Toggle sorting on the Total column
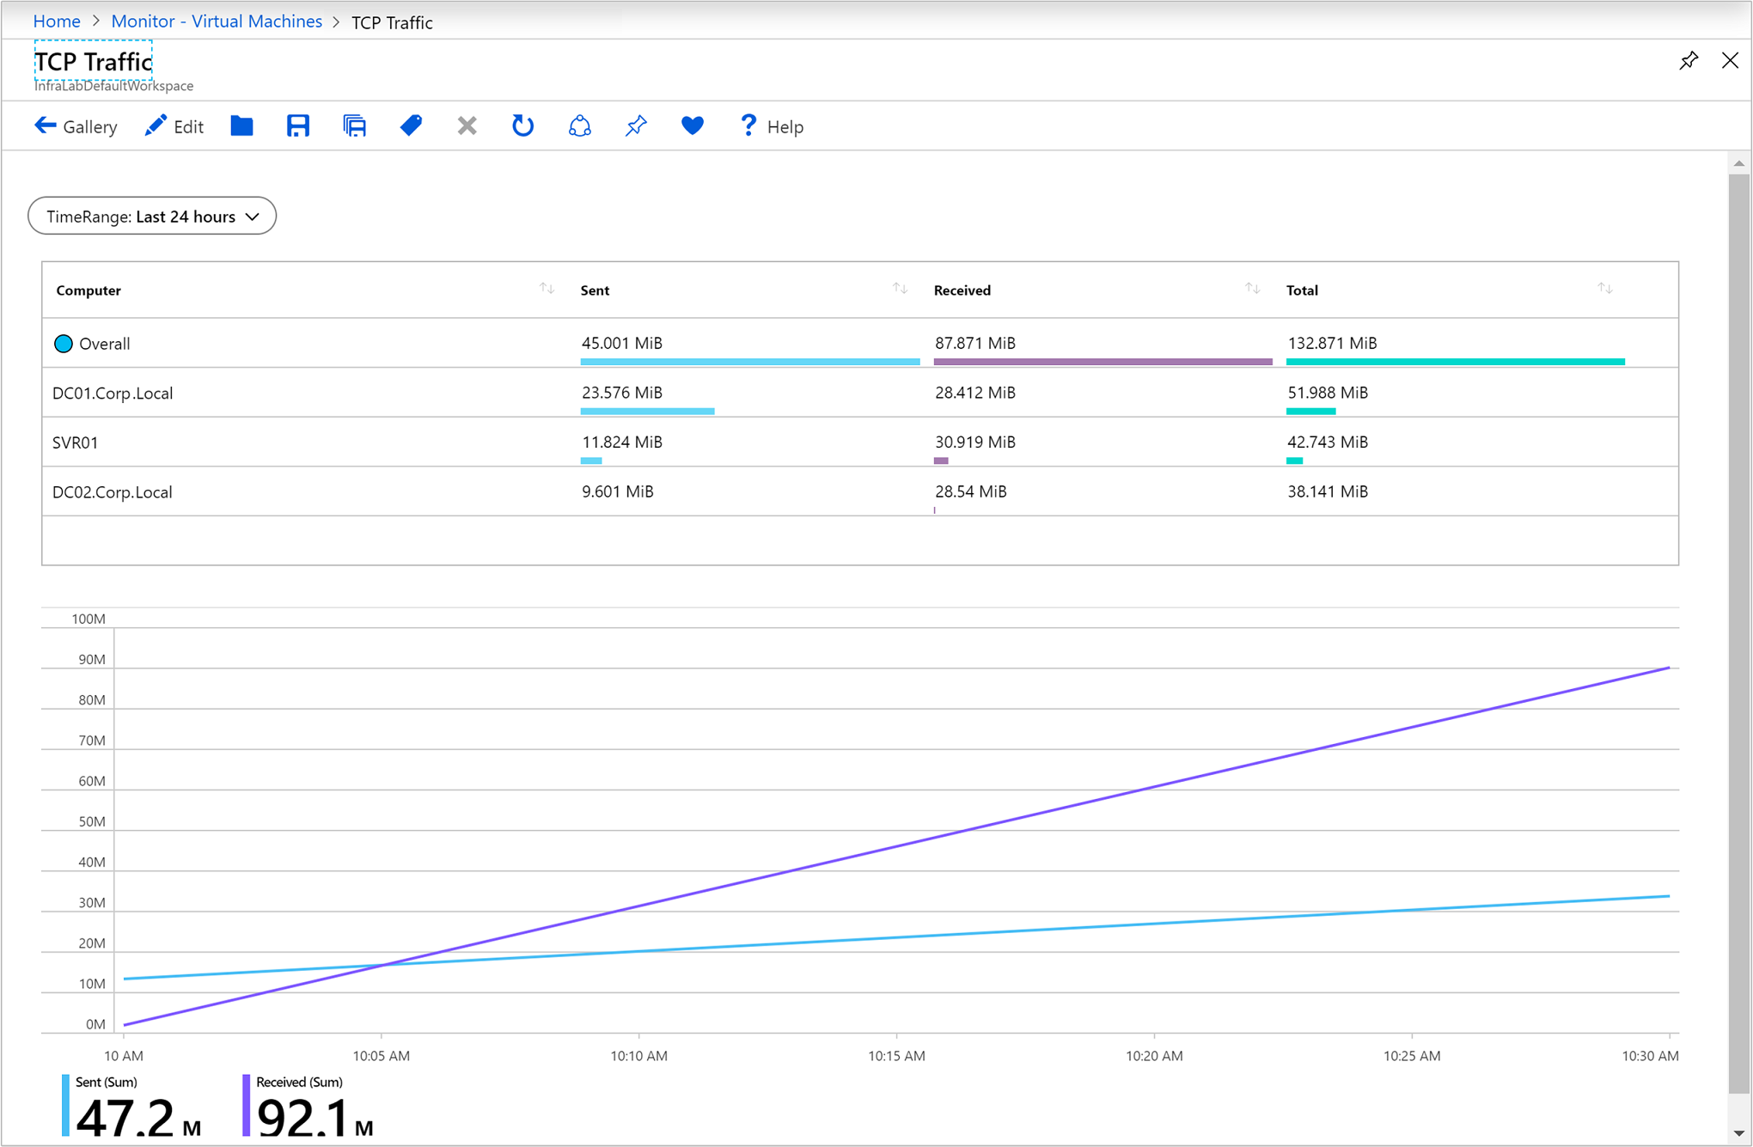 tap(1605, 290)
